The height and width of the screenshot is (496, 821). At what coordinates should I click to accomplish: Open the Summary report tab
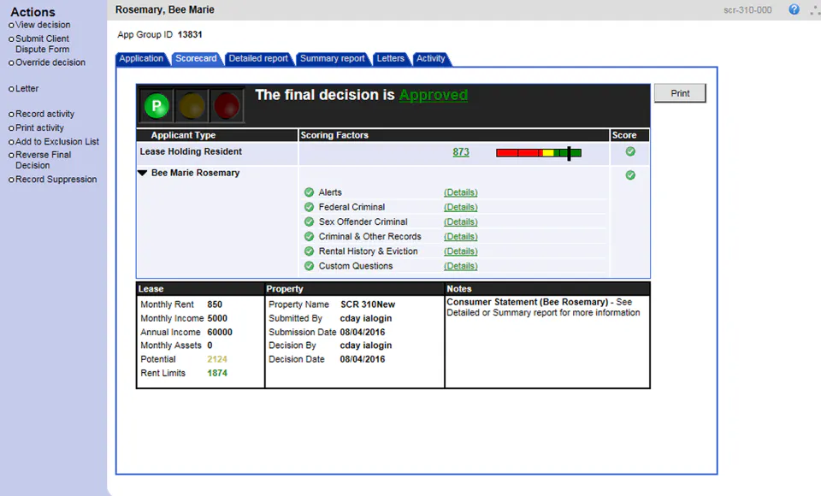click(333, 59)
